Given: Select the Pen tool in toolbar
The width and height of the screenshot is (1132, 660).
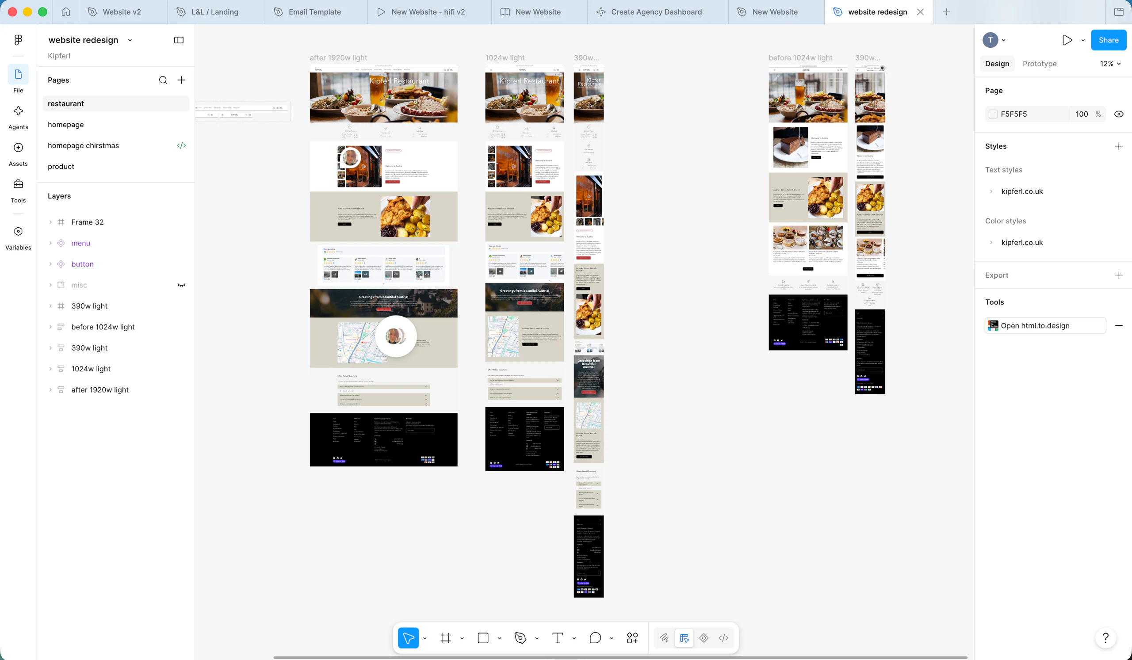Looking at the screenshot, I should 520,638.
